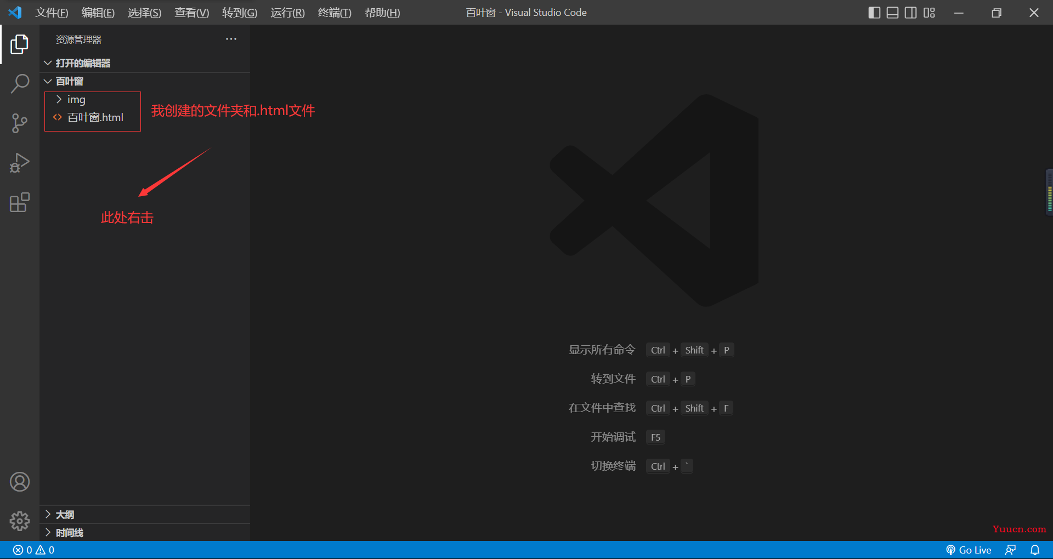The image size is (1053, 559).
Task: Open the Accounts menu icon
Action: pyautogui.click(x=20, y=482)
